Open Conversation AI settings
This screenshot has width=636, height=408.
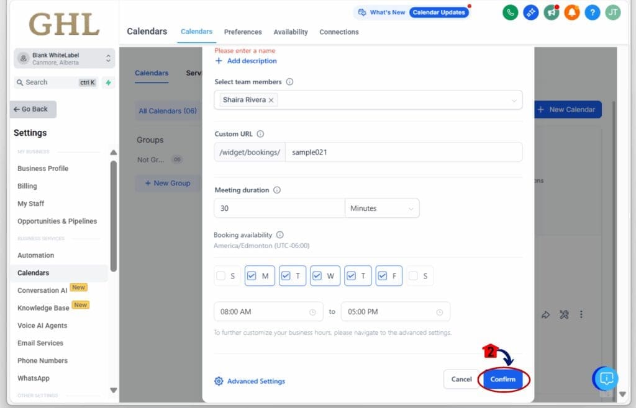[x=42, y=290]
